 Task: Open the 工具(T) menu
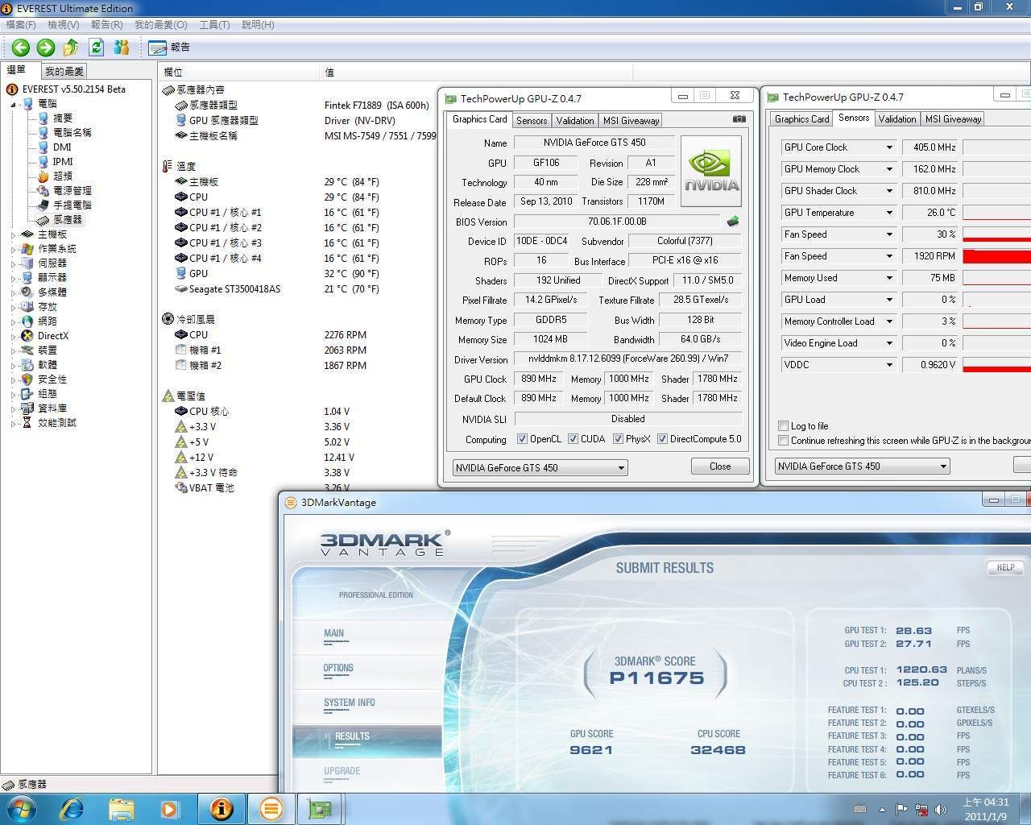click(214, 24)
